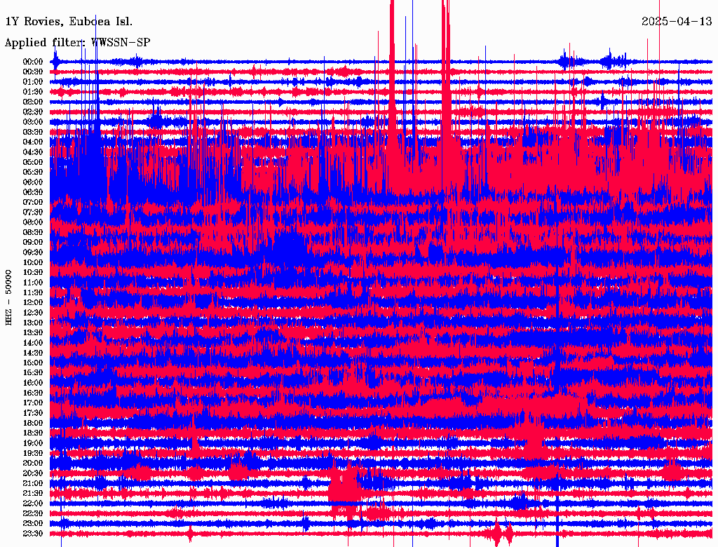Click the 05:30 time label

point(33,172)
